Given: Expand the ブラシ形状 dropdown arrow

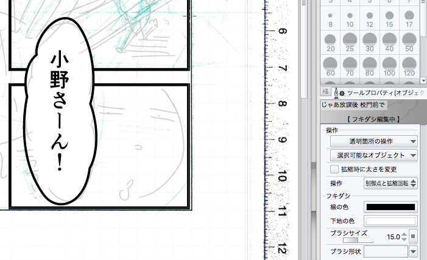Looking at the screenshot, I should [413, 251].
